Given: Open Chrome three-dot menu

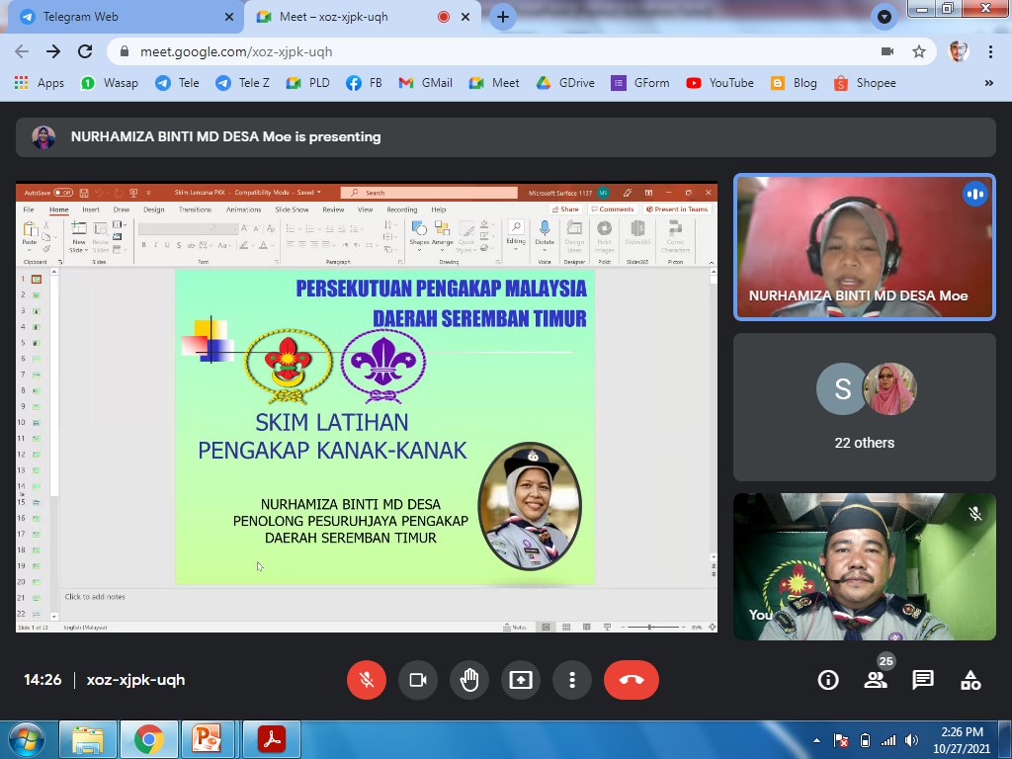Looking at the screenshot, I should coord(990,51).
